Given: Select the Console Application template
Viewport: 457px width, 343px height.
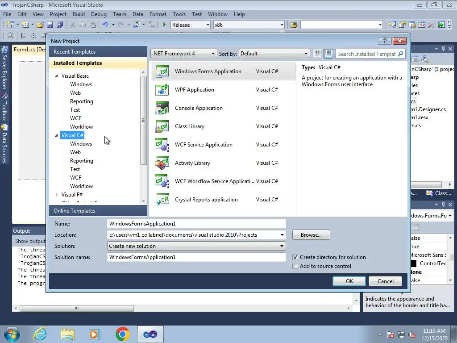Looking at the screenshot, I should coord(223,108).
